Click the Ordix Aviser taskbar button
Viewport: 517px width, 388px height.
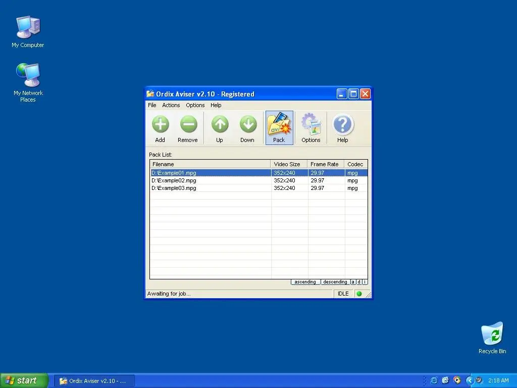pos(94,381)
